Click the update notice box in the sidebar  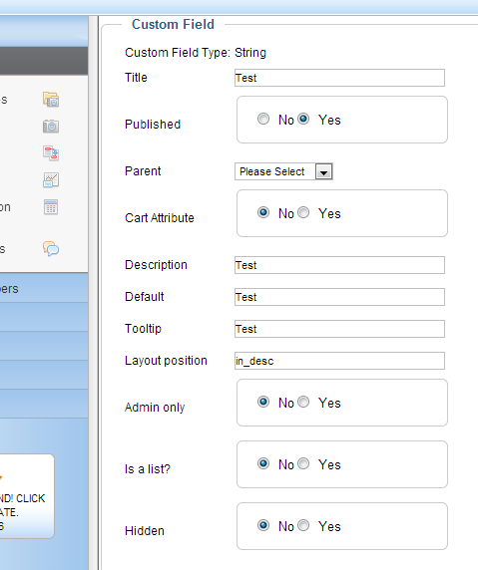tap(27, 496)
